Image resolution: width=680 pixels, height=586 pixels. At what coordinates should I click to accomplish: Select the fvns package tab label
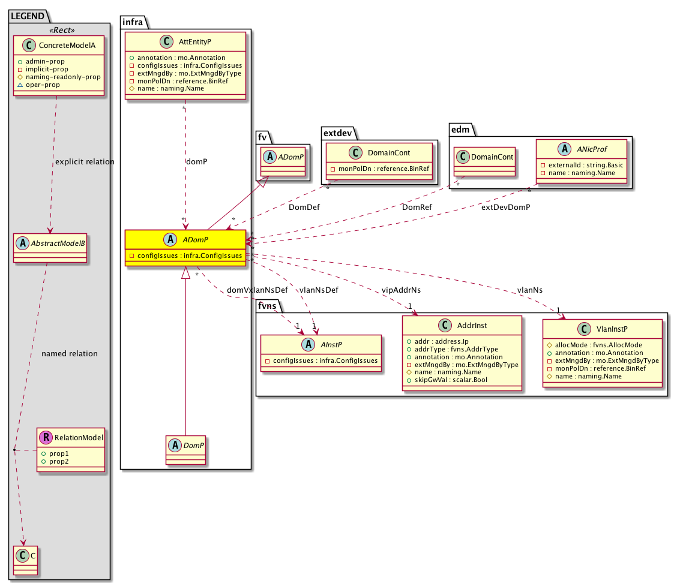(266, 306)
